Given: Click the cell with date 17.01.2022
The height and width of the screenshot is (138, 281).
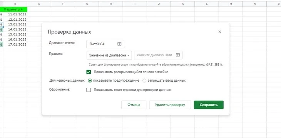Looking at the screenshot, I should 15,44.
